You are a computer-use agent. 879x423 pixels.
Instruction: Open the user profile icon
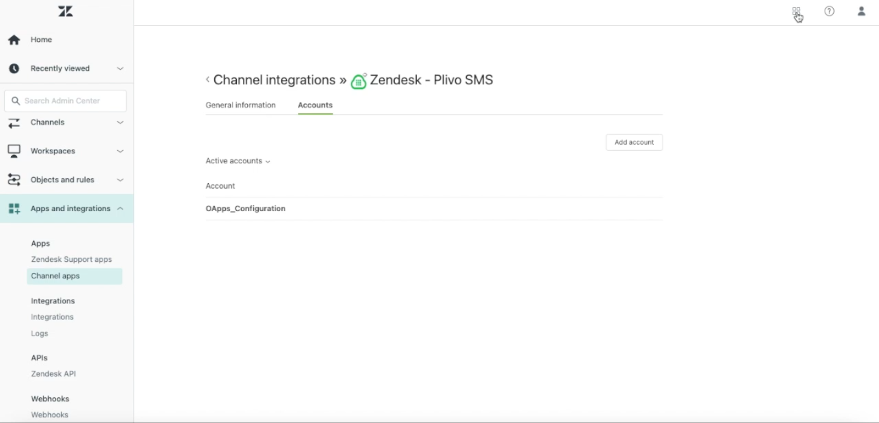861,11
